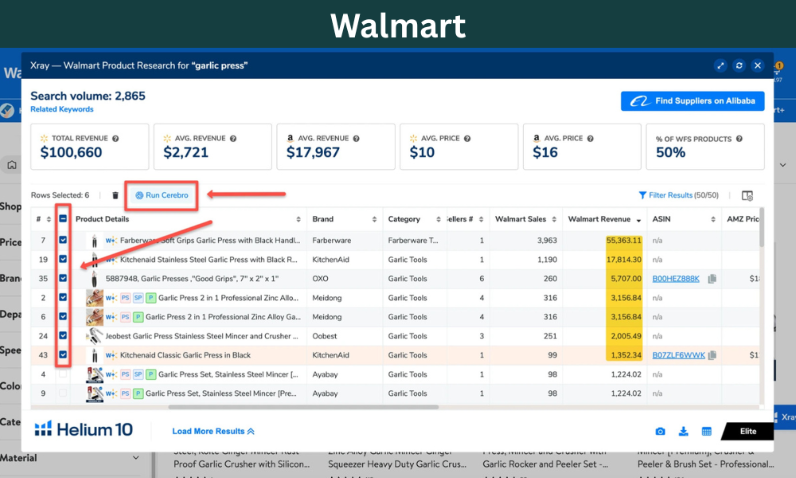Click the PS badge on row 2

pos(126,298)
